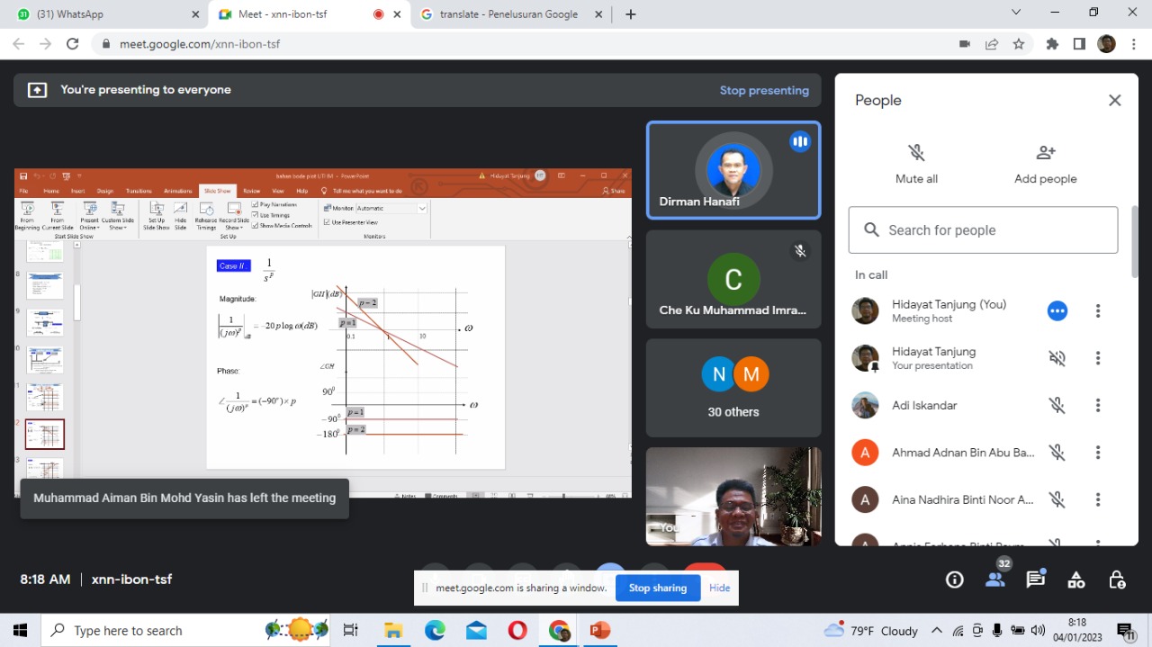
Task: Open more options for Aina Nadhira
Action: click(x=1097, y=499)
